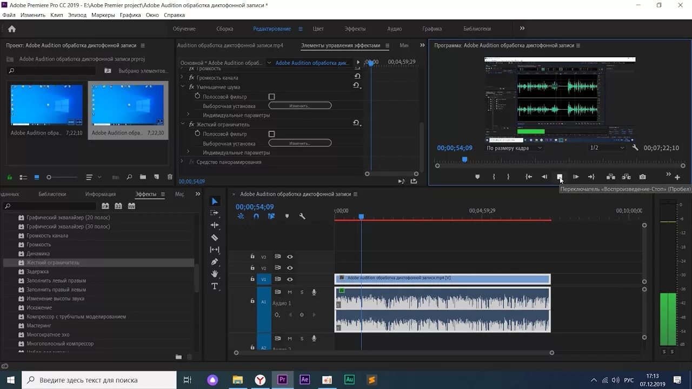Viewport: 692px width, 389px height.
Task: Click Mark Out in Program monitor
Action: [508, 177]
